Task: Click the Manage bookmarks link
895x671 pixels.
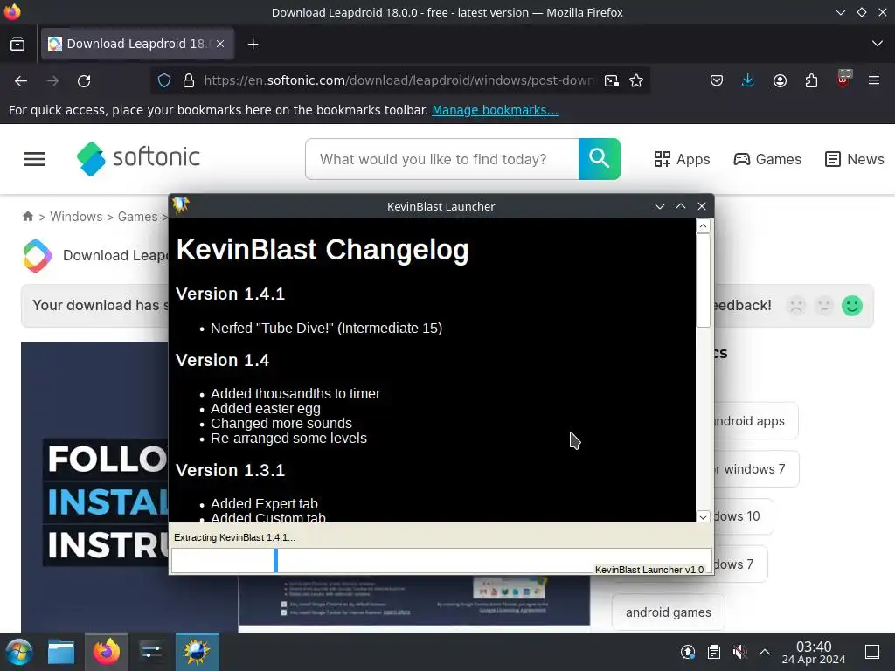Action: pyautogui.click(x=495, y=110)
